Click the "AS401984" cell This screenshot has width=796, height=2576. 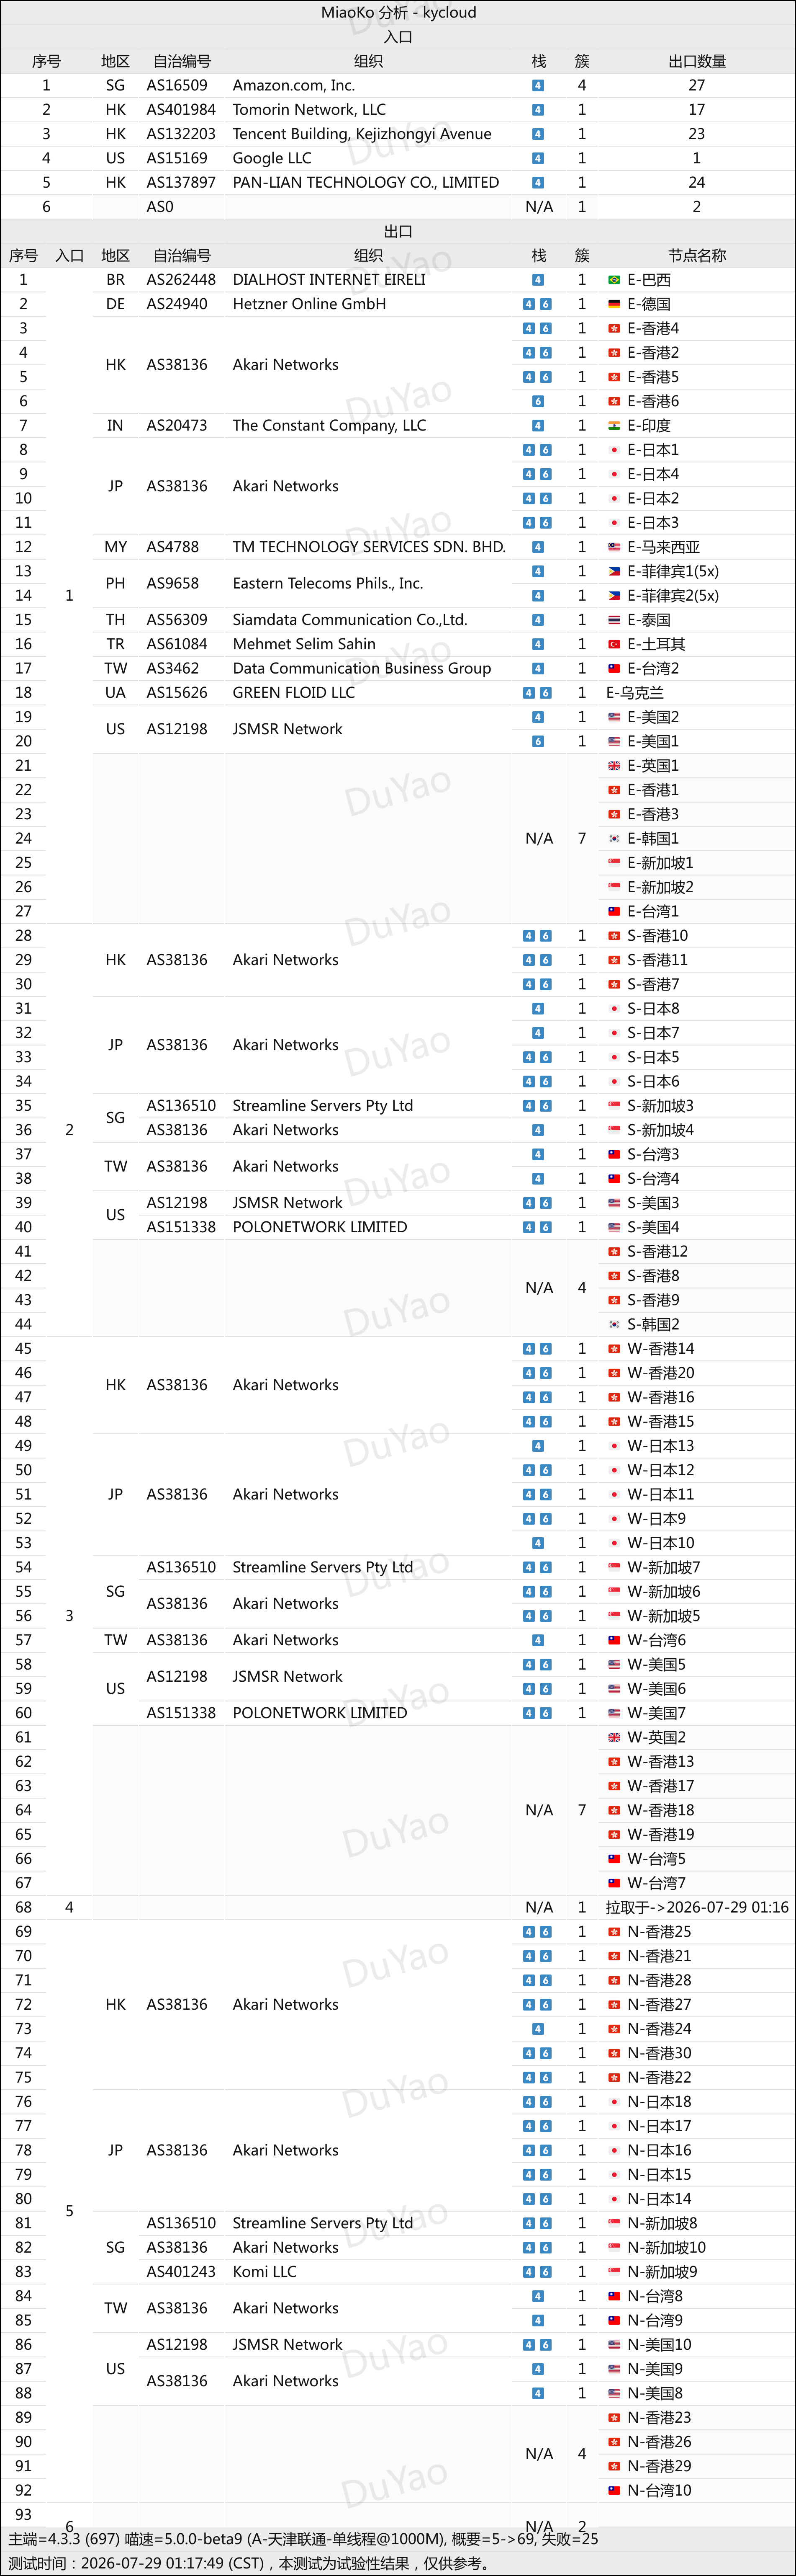point(181,110)
